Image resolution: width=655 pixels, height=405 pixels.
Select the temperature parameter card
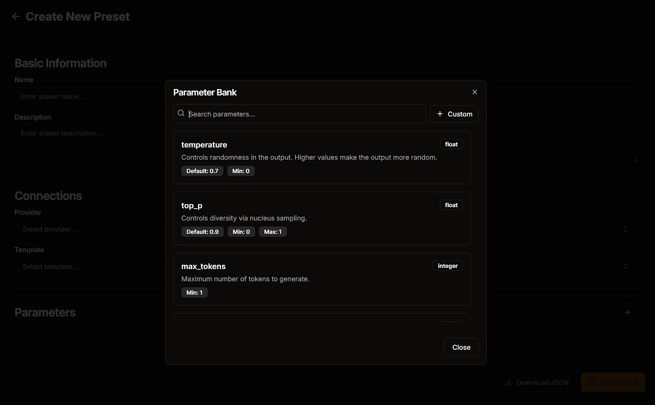[322, 157]
